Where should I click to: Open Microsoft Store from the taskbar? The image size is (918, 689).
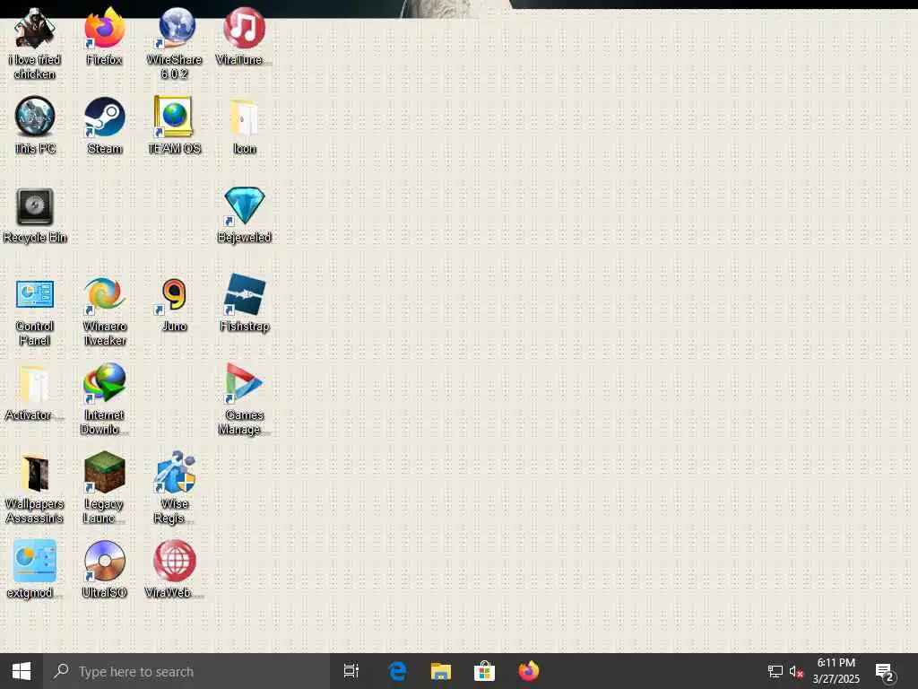tap(484, 671)
